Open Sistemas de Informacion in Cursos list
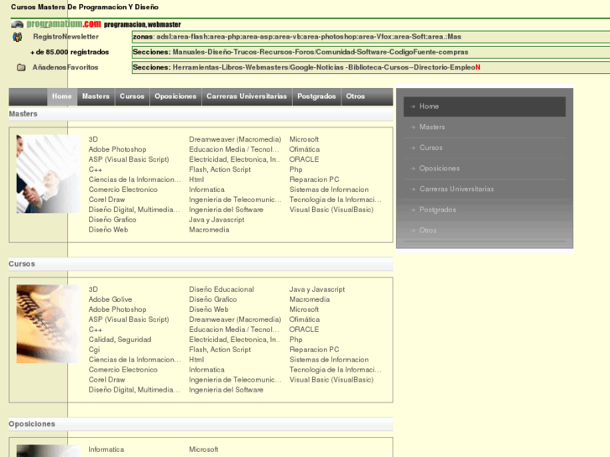Screen dimensions: 610x457 329,360
